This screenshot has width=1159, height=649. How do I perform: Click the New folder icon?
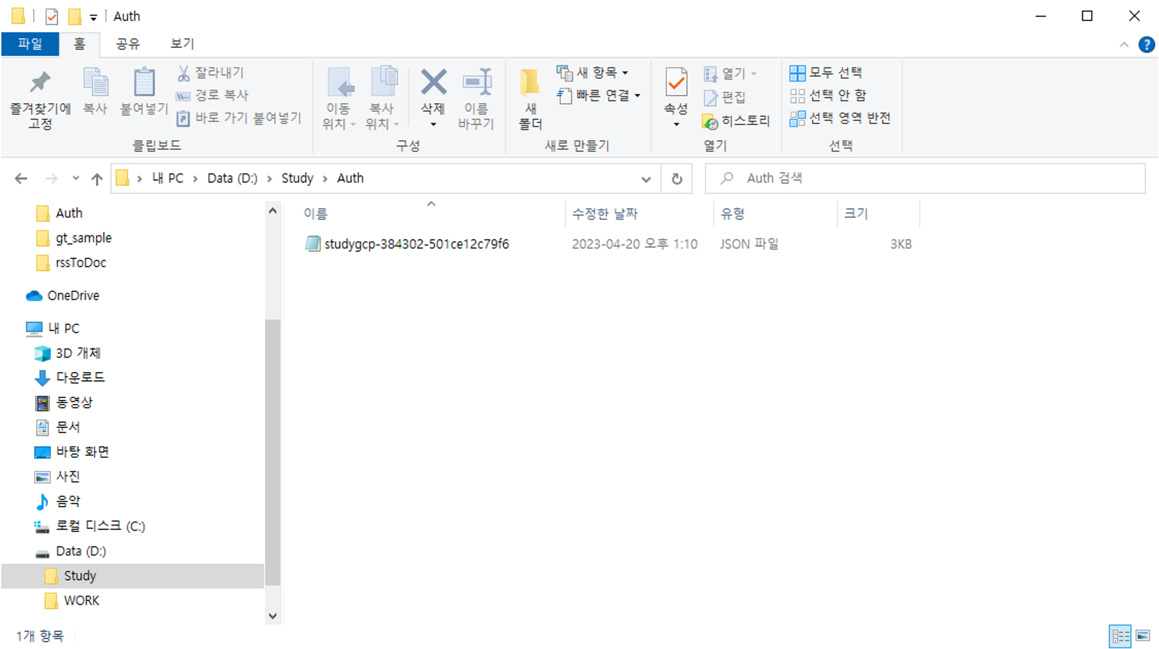click(x=530, y=83)
